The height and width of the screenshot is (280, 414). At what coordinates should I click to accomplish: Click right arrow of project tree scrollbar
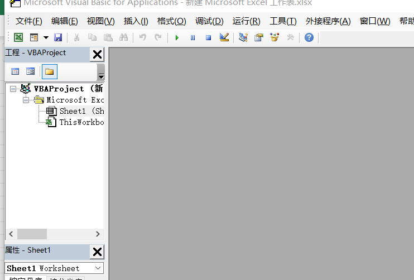98,234
